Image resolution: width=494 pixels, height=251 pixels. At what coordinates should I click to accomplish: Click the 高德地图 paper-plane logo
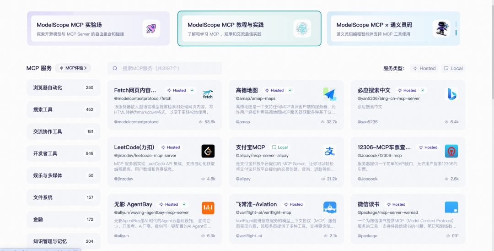tap(329, 94)
